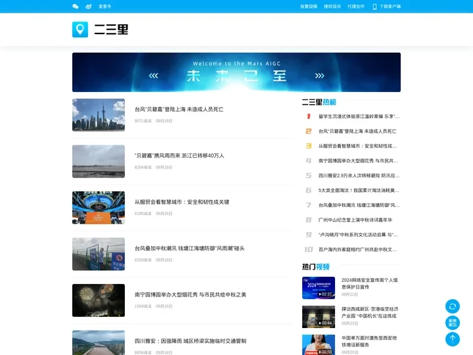Open hot list item 4 南宁园博园举办大型烟花秀
The image size is (473, 355).
coord(358,160)
